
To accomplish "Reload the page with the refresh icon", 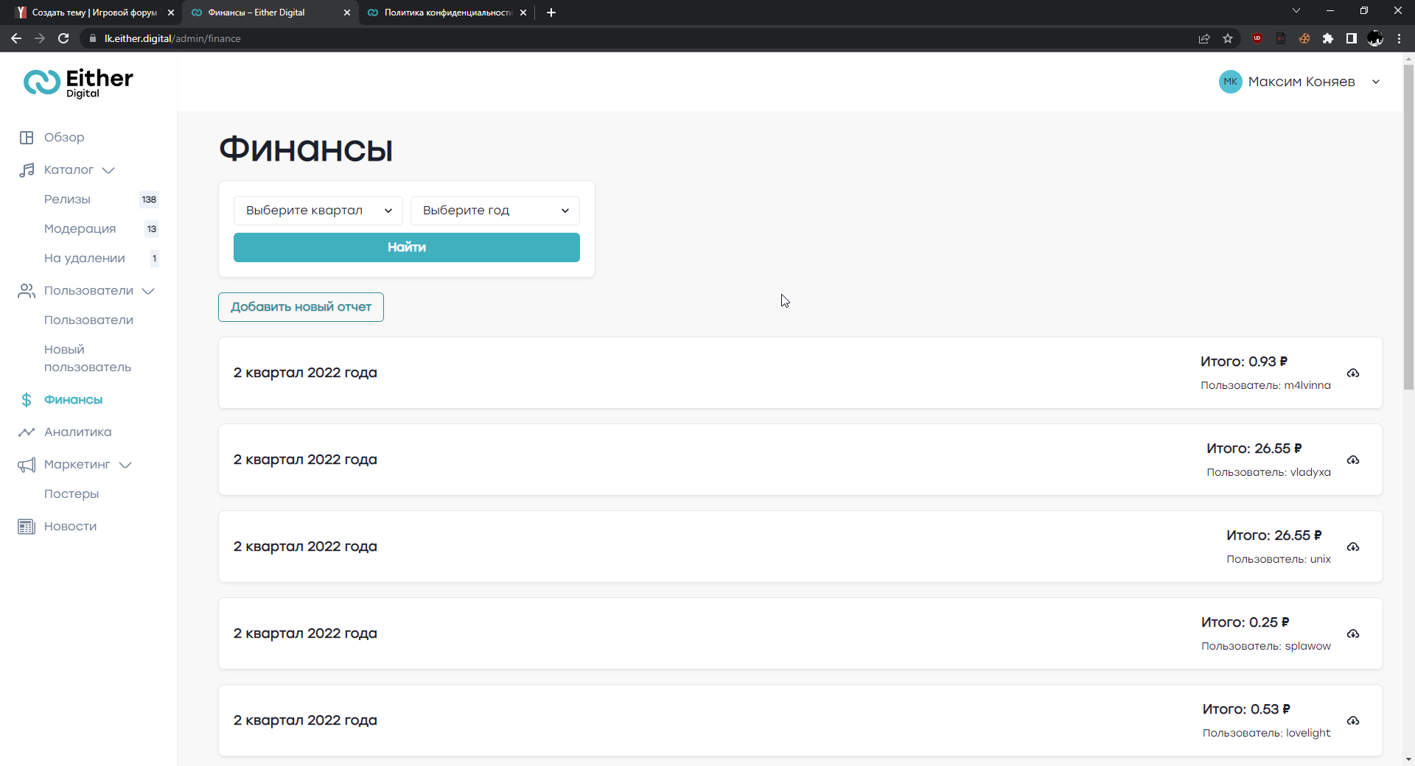I will (63, 38).
